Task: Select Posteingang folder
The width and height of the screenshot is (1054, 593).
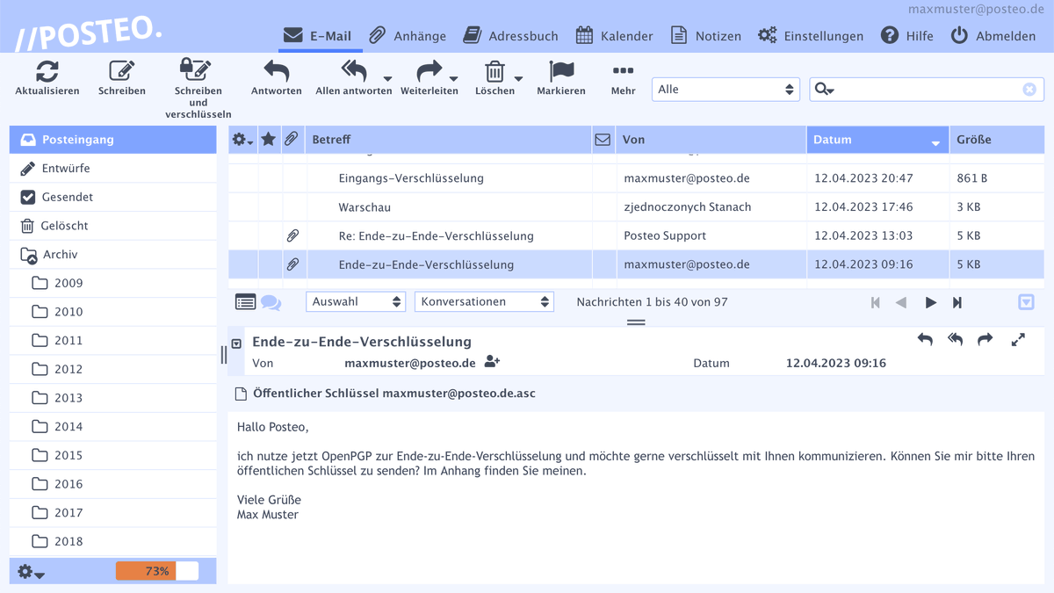Action: coord(112,140)
